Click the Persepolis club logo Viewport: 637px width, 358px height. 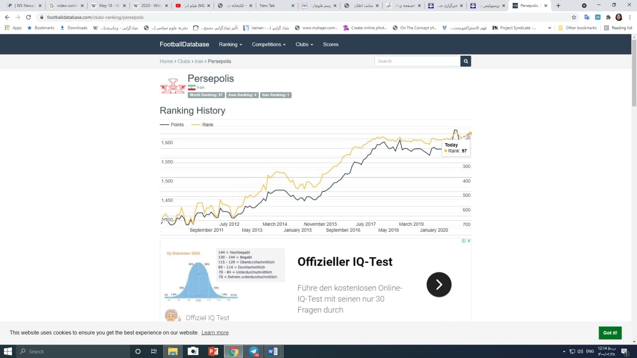point(173,86)
